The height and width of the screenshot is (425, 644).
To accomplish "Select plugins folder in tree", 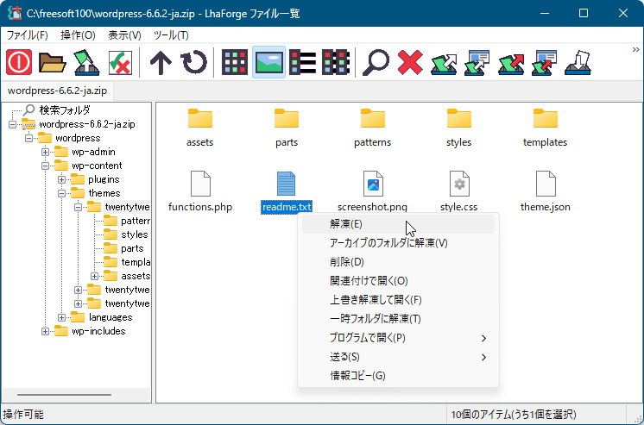I will [104, 179].
